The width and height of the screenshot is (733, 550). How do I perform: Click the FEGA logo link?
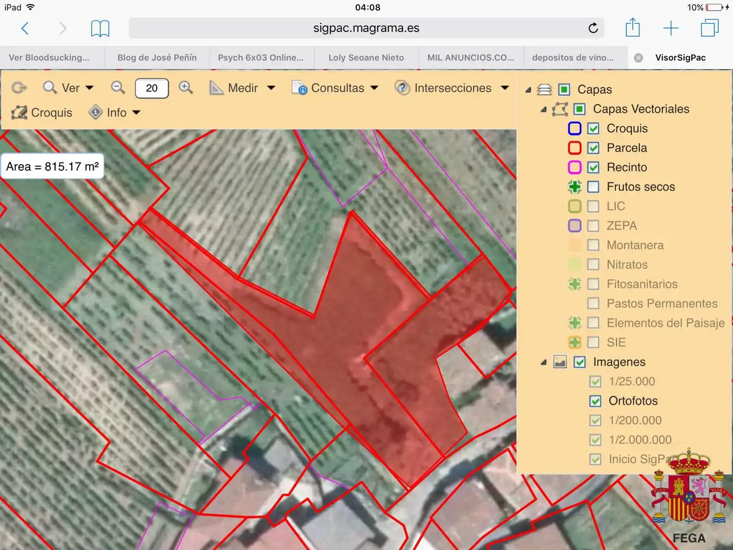click(x=689, y=497)
